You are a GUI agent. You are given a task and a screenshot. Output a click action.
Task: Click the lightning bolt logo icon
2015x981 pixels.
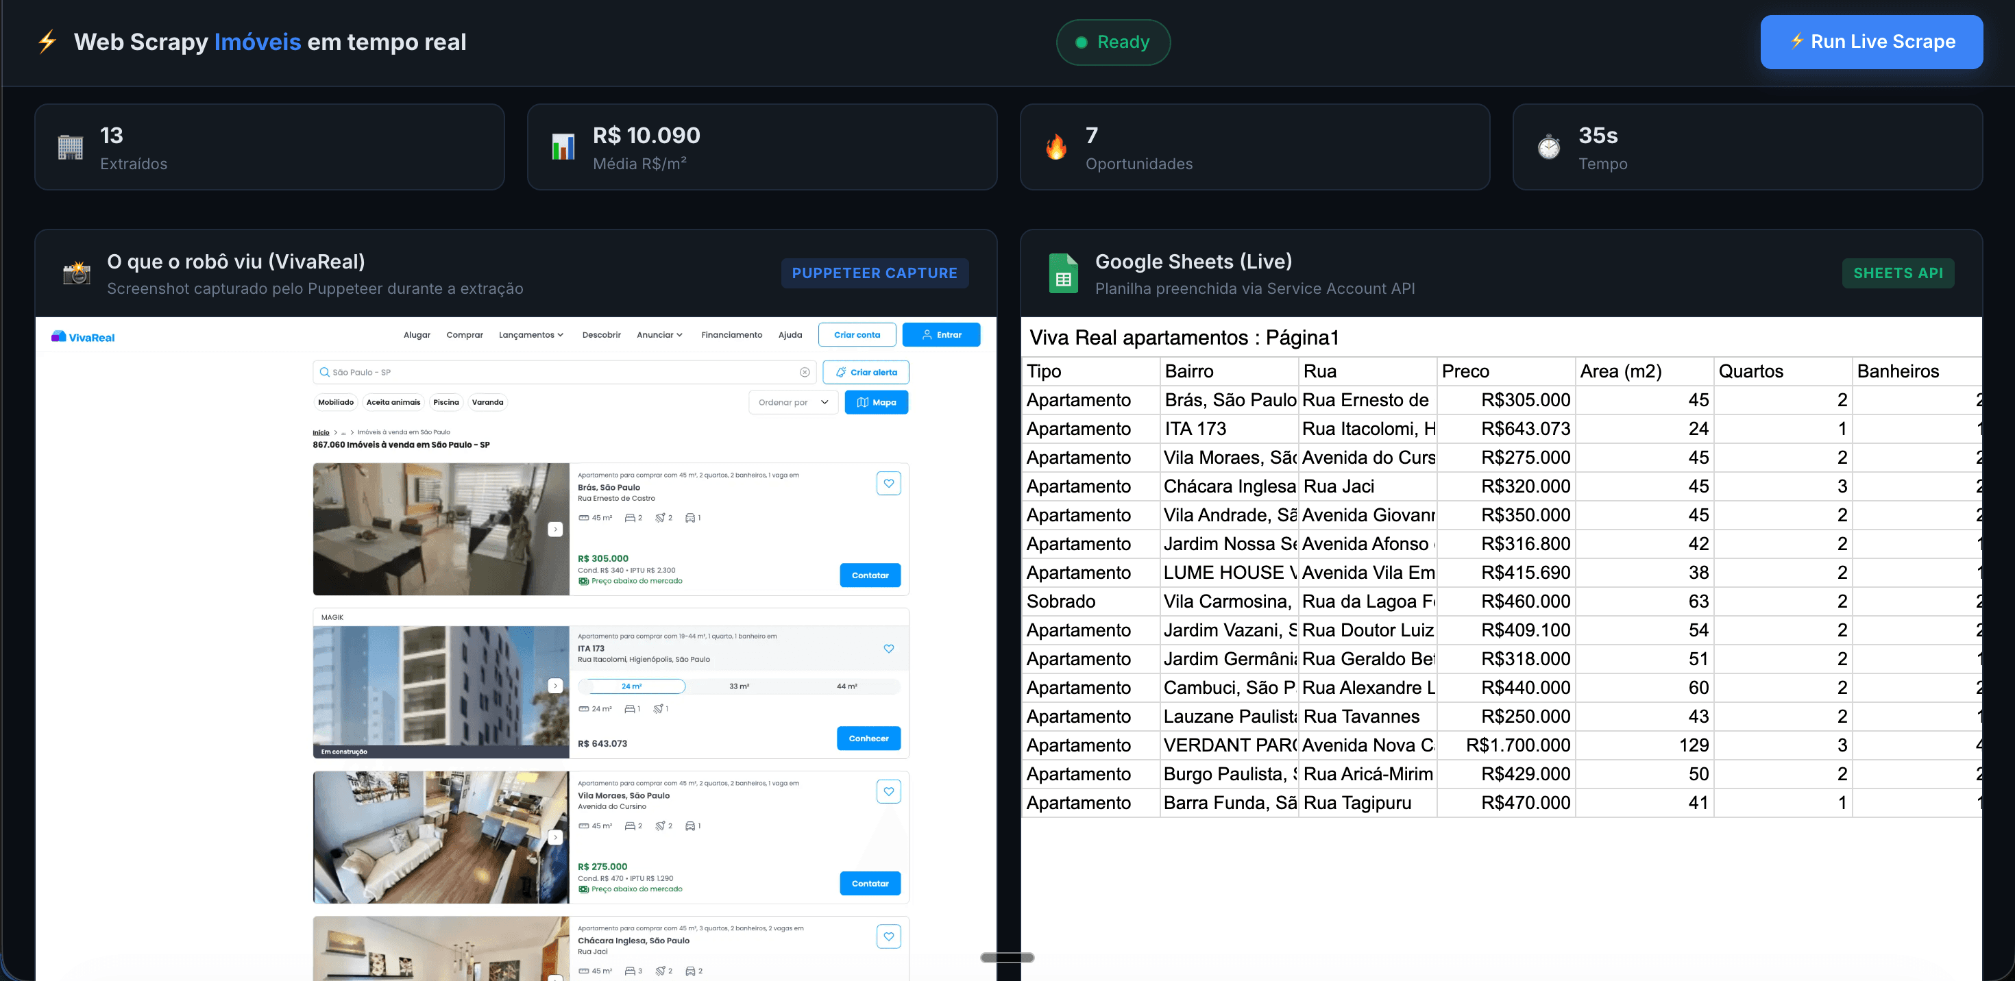48,41
